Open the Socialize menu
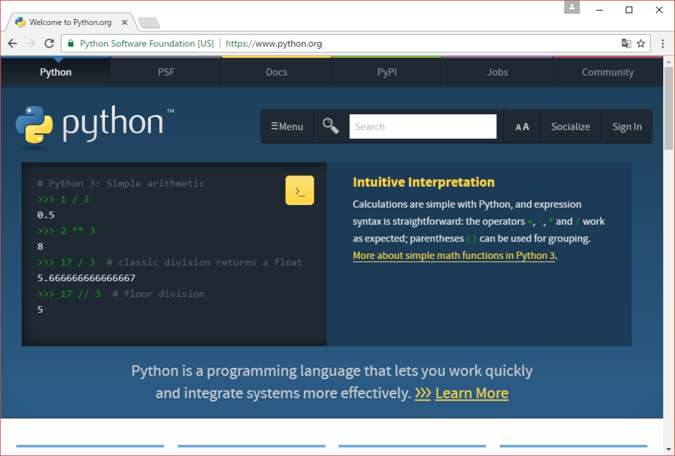This screenshot has height=456, width=675. coord(570,127)
